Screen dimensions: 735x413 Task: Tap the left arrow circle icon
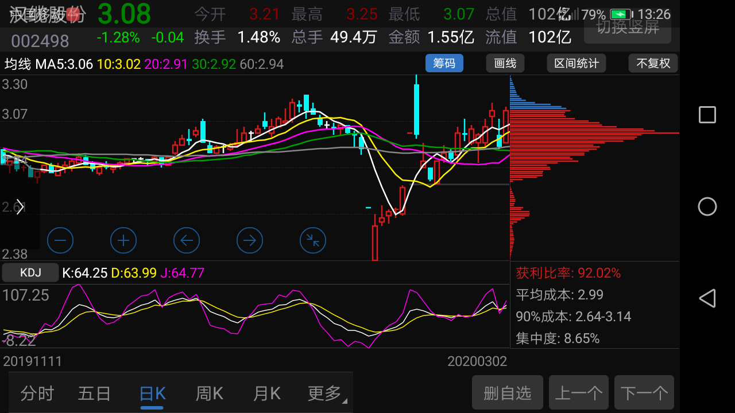click(187, 240)
